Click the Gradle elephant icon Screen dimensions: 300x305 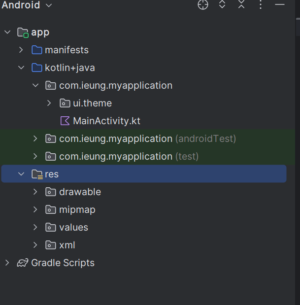[23, 263]
